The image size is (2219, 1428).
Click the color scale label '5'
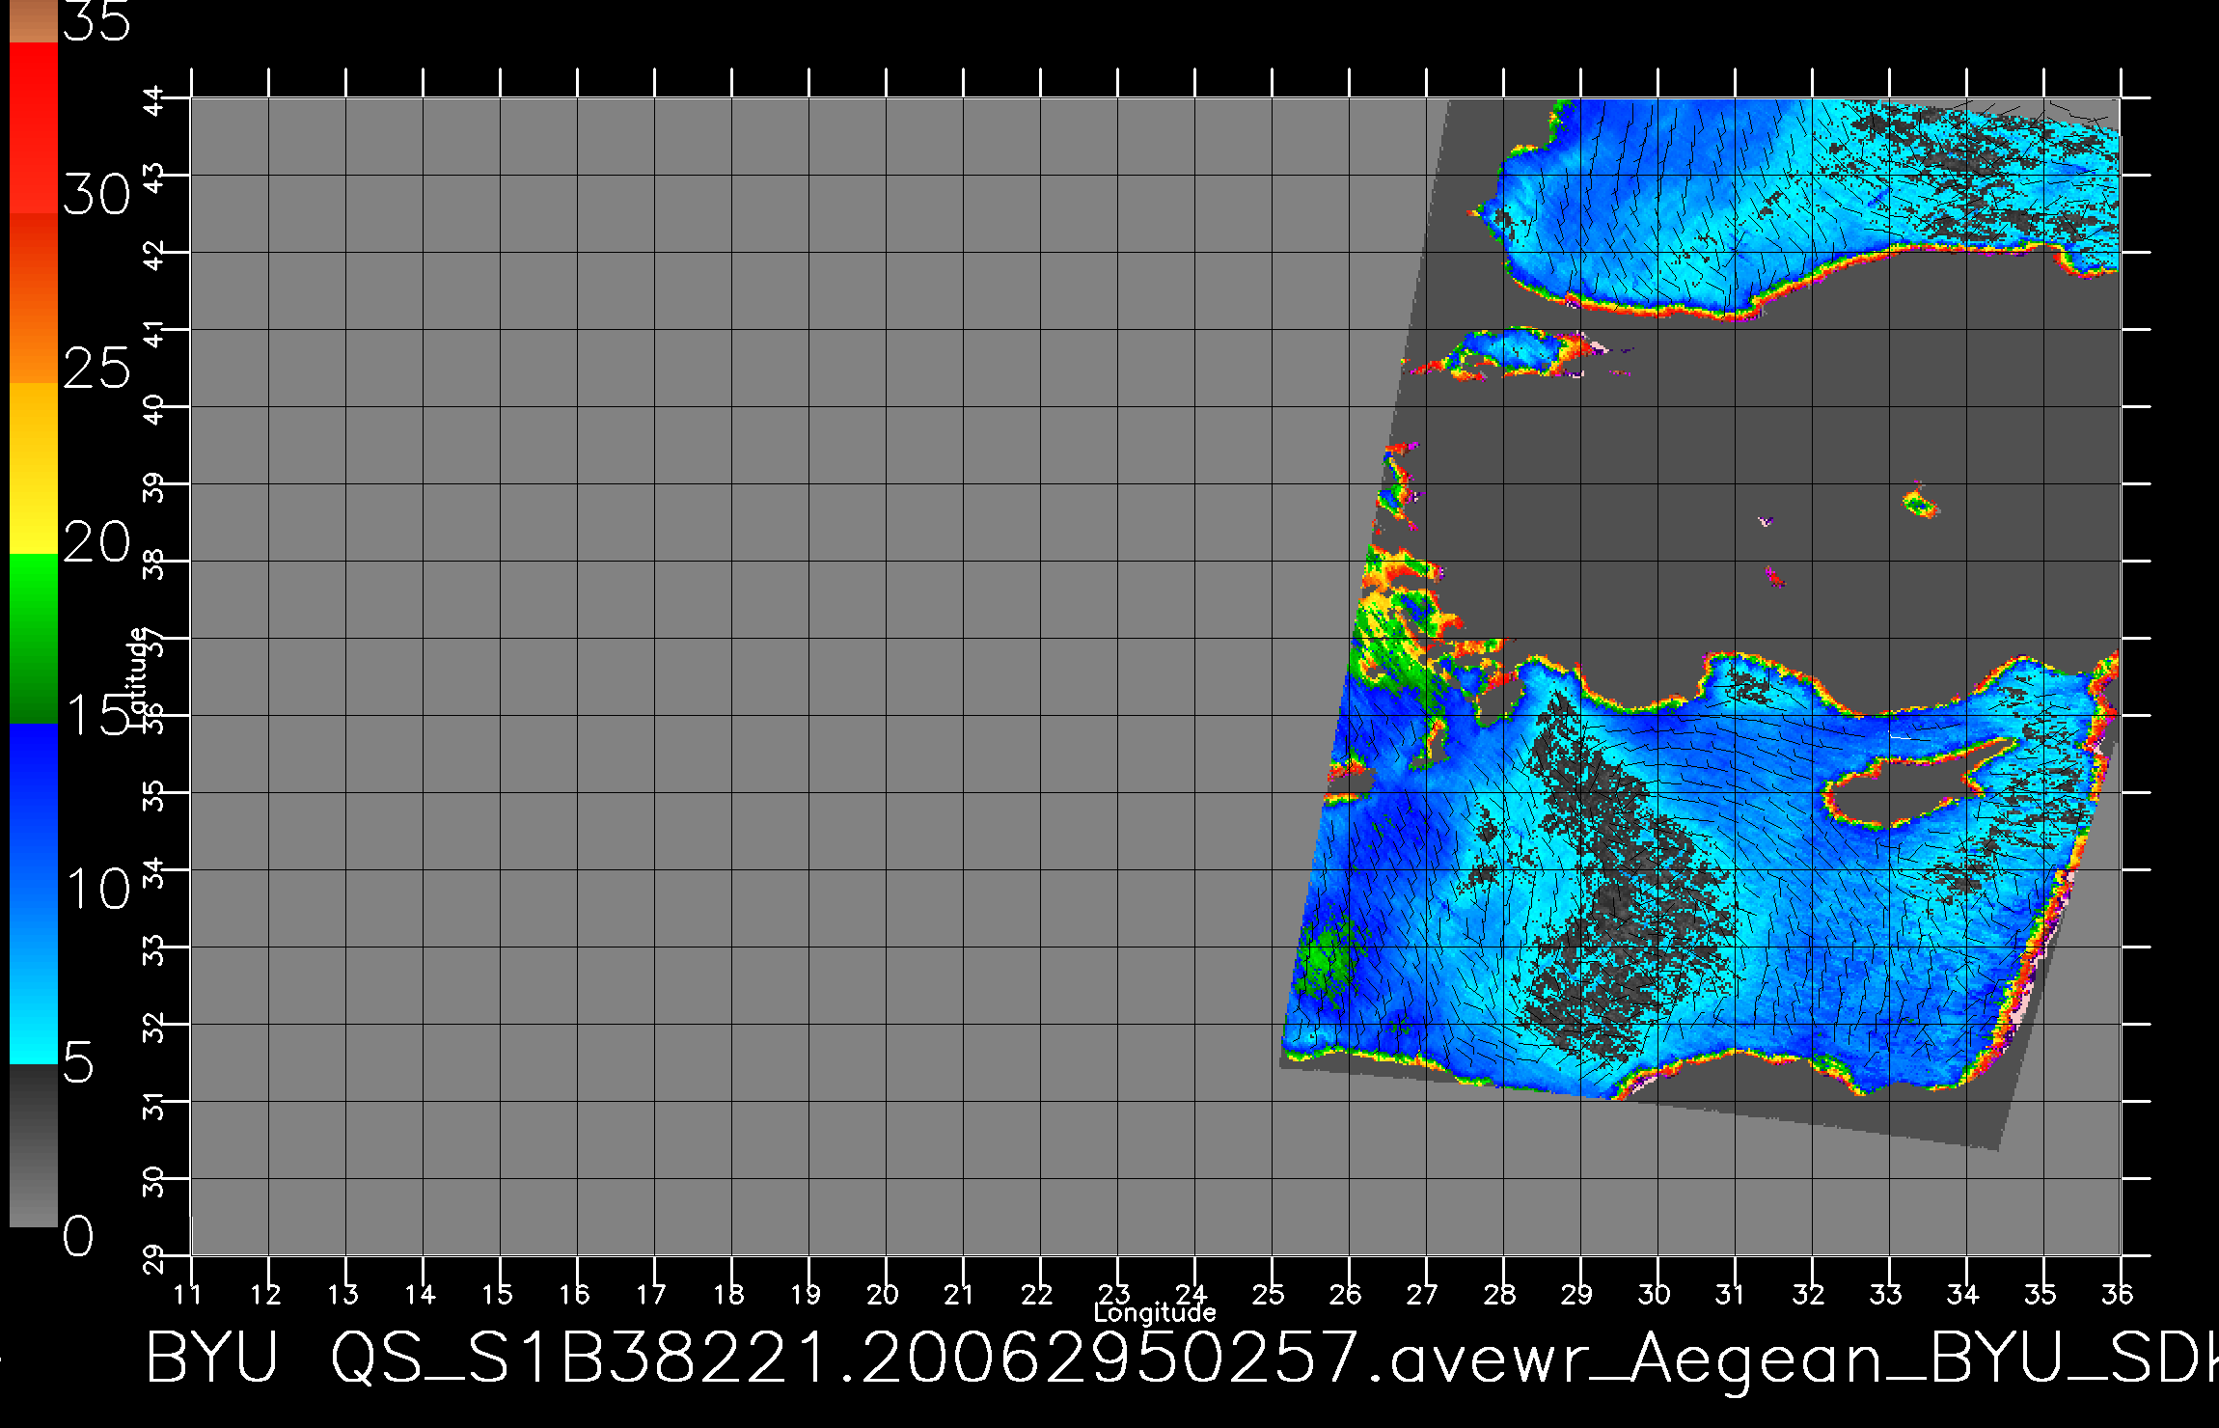79,1063
